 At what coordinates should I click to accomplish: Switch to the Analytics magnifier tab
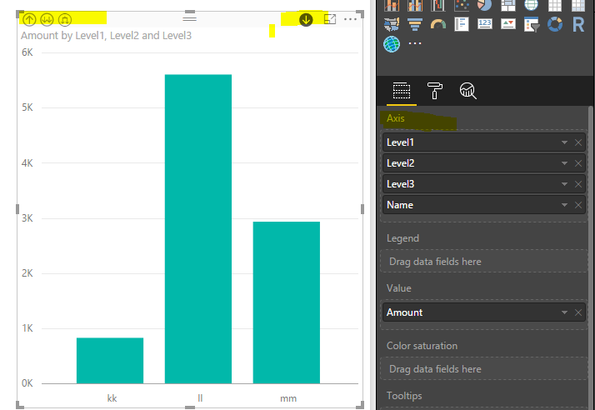(x=467, y=91)
